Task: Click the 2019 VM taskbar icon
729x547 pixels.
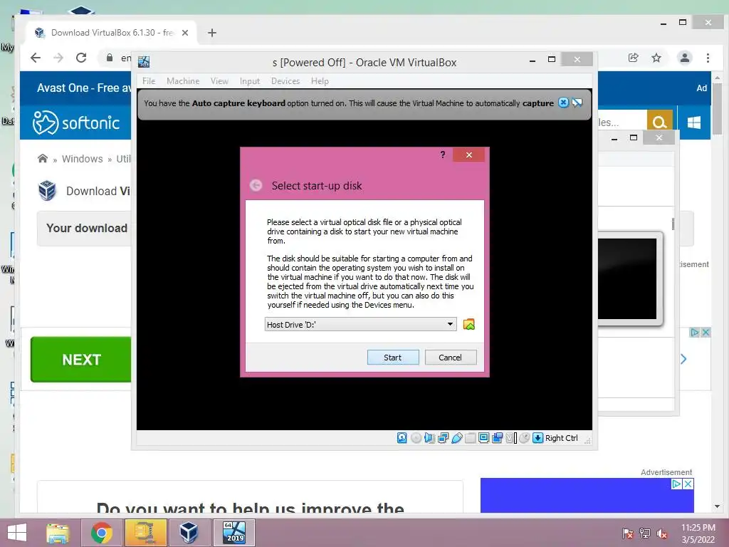Action: click(234, 533)
